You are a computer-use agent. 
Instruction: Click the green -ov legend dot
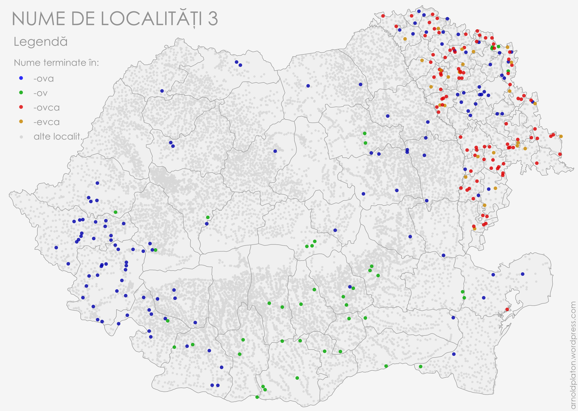(x=21, y=93)
